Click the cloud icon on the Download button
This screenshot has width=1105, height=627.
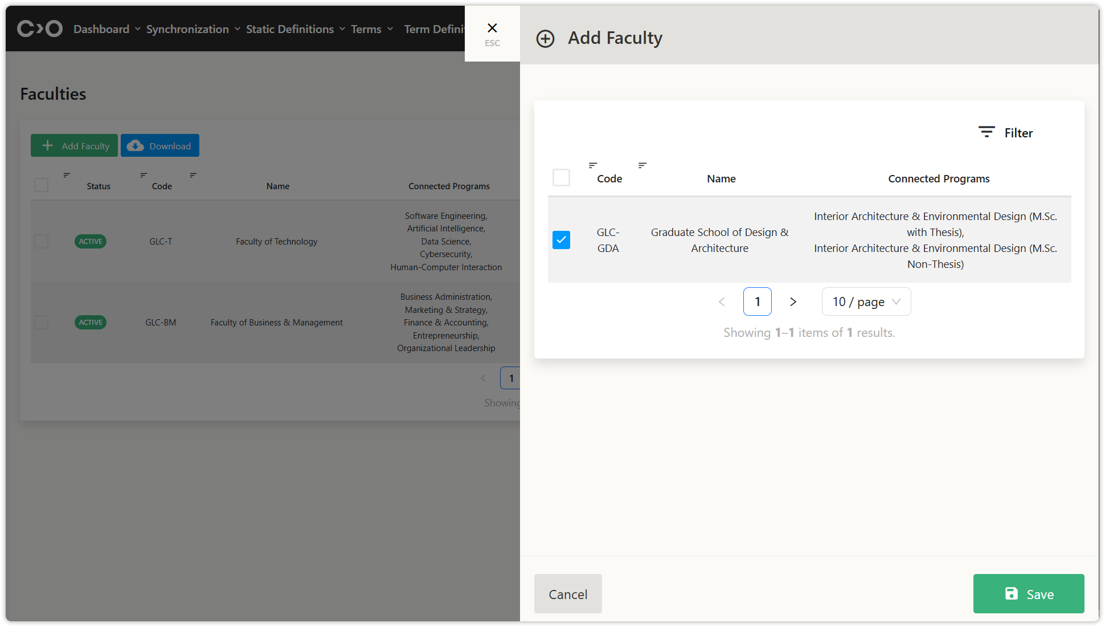135,146
